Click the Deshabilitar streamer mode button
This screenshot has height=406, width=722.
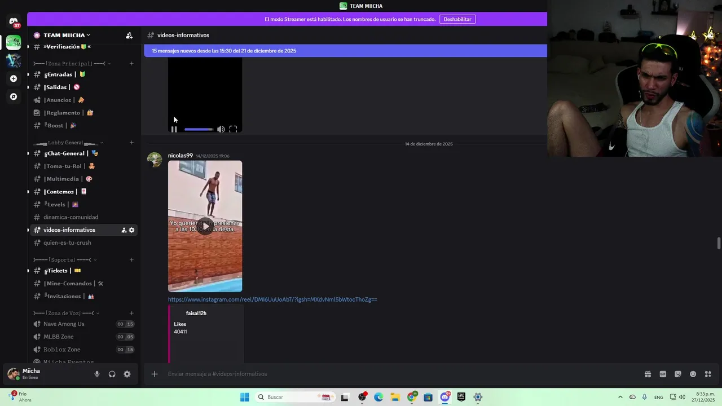coord(457,19)
